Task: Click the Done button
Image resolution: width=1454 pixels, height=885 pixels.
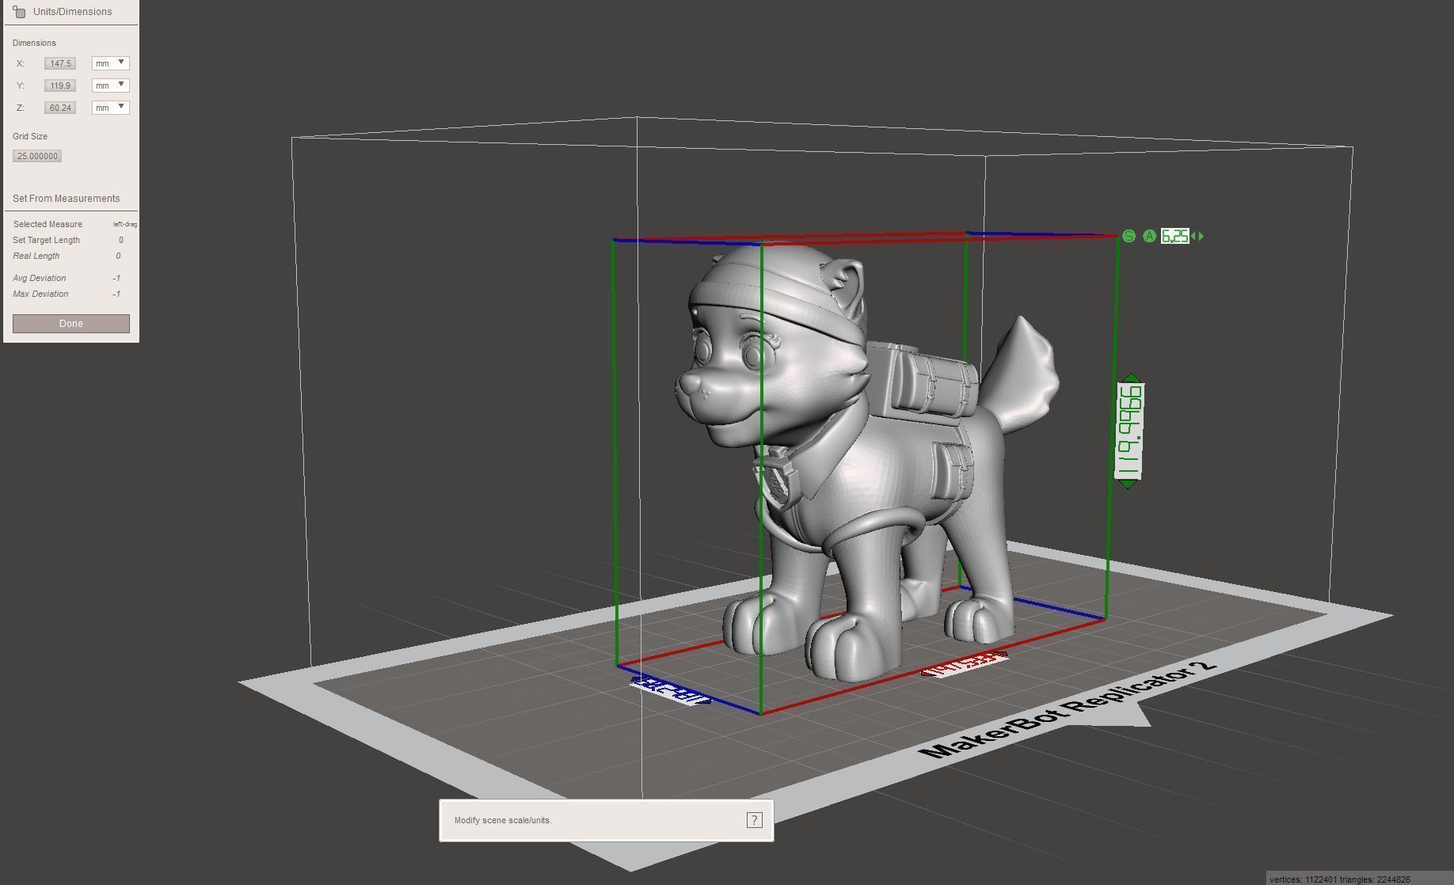Action: (71, 323)
